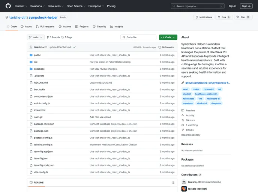The width and height of the screenshot is (258, 192).
Task: Open the eslint.config.js file
Action: tap(42, 103)
